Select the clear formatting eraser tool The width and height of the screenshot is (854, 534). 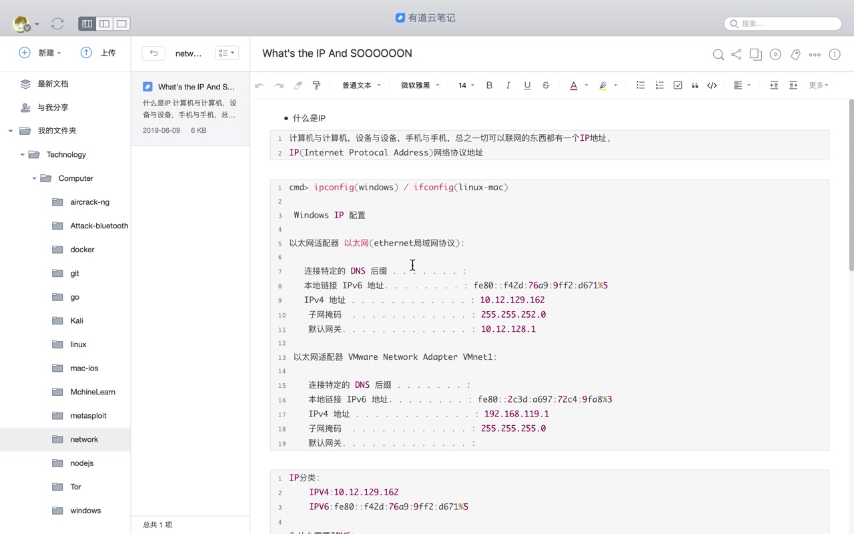(298, 85)
